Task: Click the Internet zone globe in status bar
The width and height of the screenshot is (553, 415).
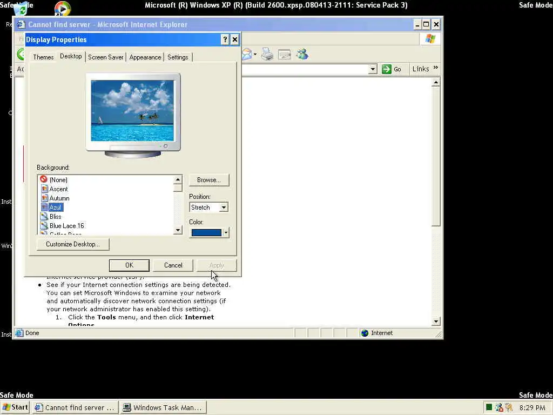Action: 365,333
